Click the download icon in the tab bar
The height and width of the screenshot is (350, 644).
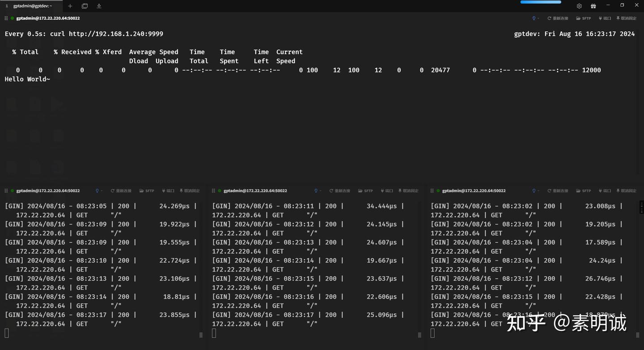click(x=99, y=6)
